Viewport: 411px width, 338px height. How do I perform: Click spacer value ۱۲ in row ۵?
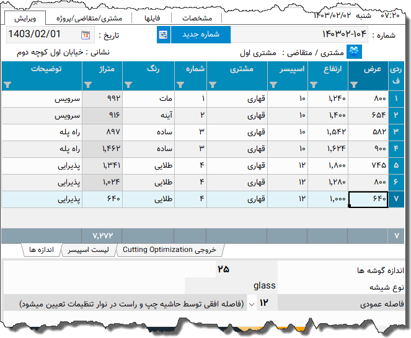[288, 165]
